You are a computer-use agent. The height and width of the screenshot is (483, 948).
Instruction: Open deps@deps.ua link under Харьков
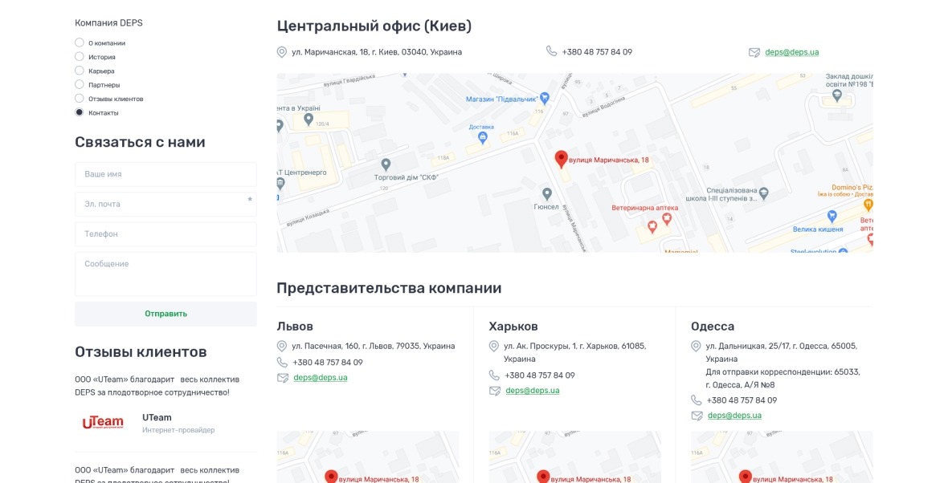pyautogui.click(x=533, y=390)
